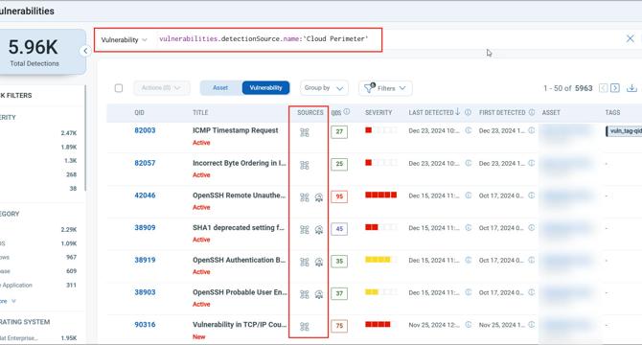Collapse the left sidebar with the chevron
The height and width of the screenshot is (345, 642).
point(85,51)
